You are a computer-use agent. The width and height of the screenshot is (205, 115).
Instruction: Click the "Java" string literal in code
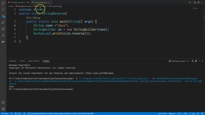pos(61,26)
